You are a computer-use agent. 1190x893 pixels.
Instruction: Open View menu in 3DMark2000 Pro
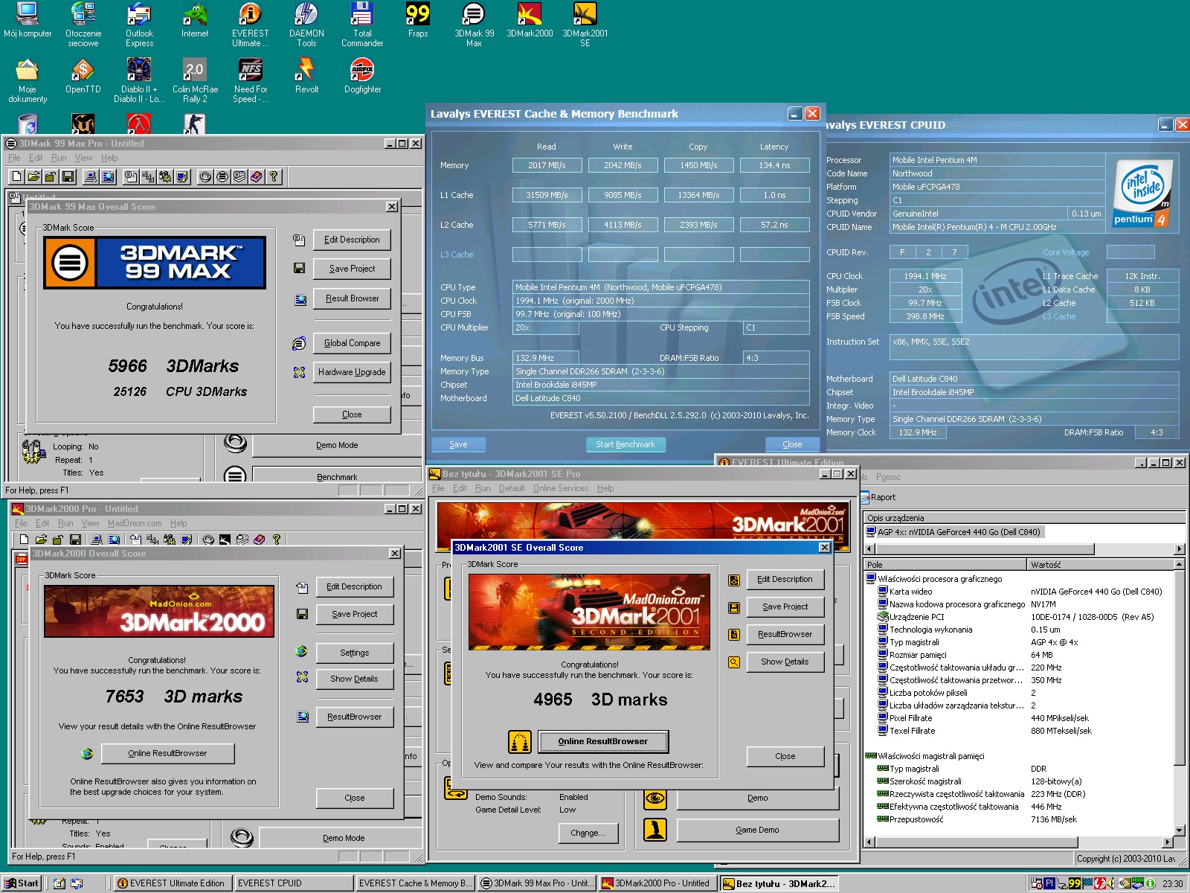90,523
